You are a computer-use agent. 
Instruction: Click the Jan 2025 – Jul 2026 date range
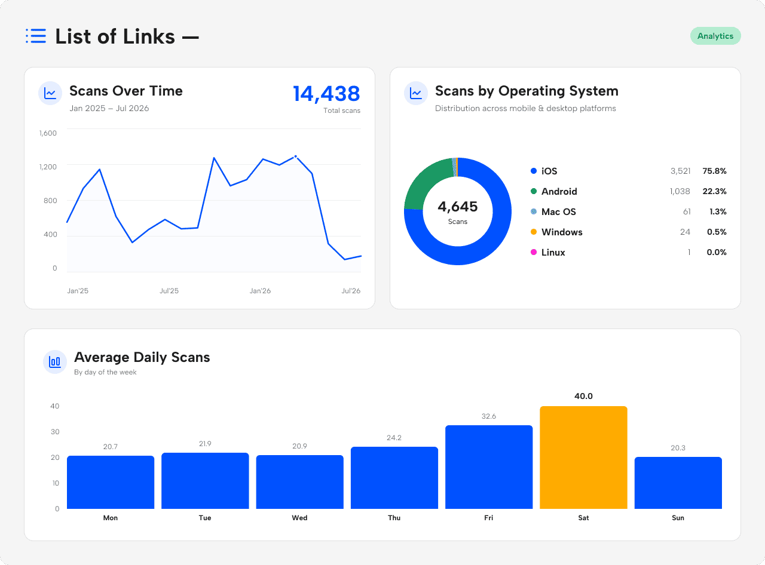[109, 108]
